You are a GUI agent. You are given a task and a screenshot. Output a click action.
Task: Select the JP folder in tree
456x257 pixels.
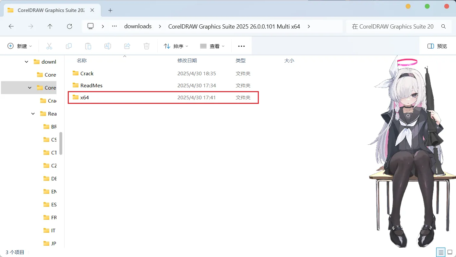coord(50,243)
